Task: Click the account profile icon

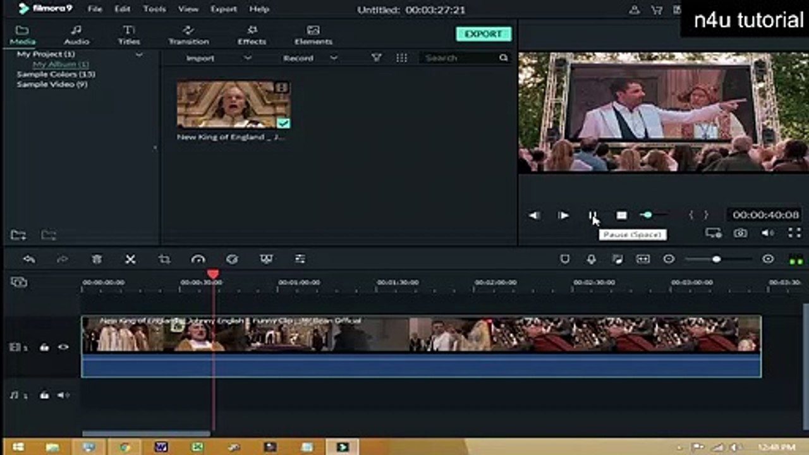Action: pos(635,9)
